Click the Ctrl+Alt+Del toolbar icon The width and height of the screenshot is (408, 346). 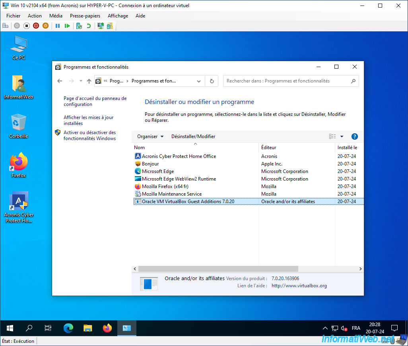click(5, 26)
